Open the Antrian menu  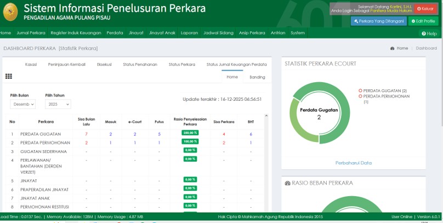[x=278, y=33]
